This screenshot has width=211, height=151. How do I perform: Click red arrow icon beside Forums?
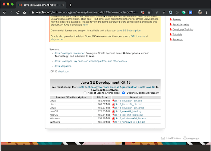[x=171, y=19]
